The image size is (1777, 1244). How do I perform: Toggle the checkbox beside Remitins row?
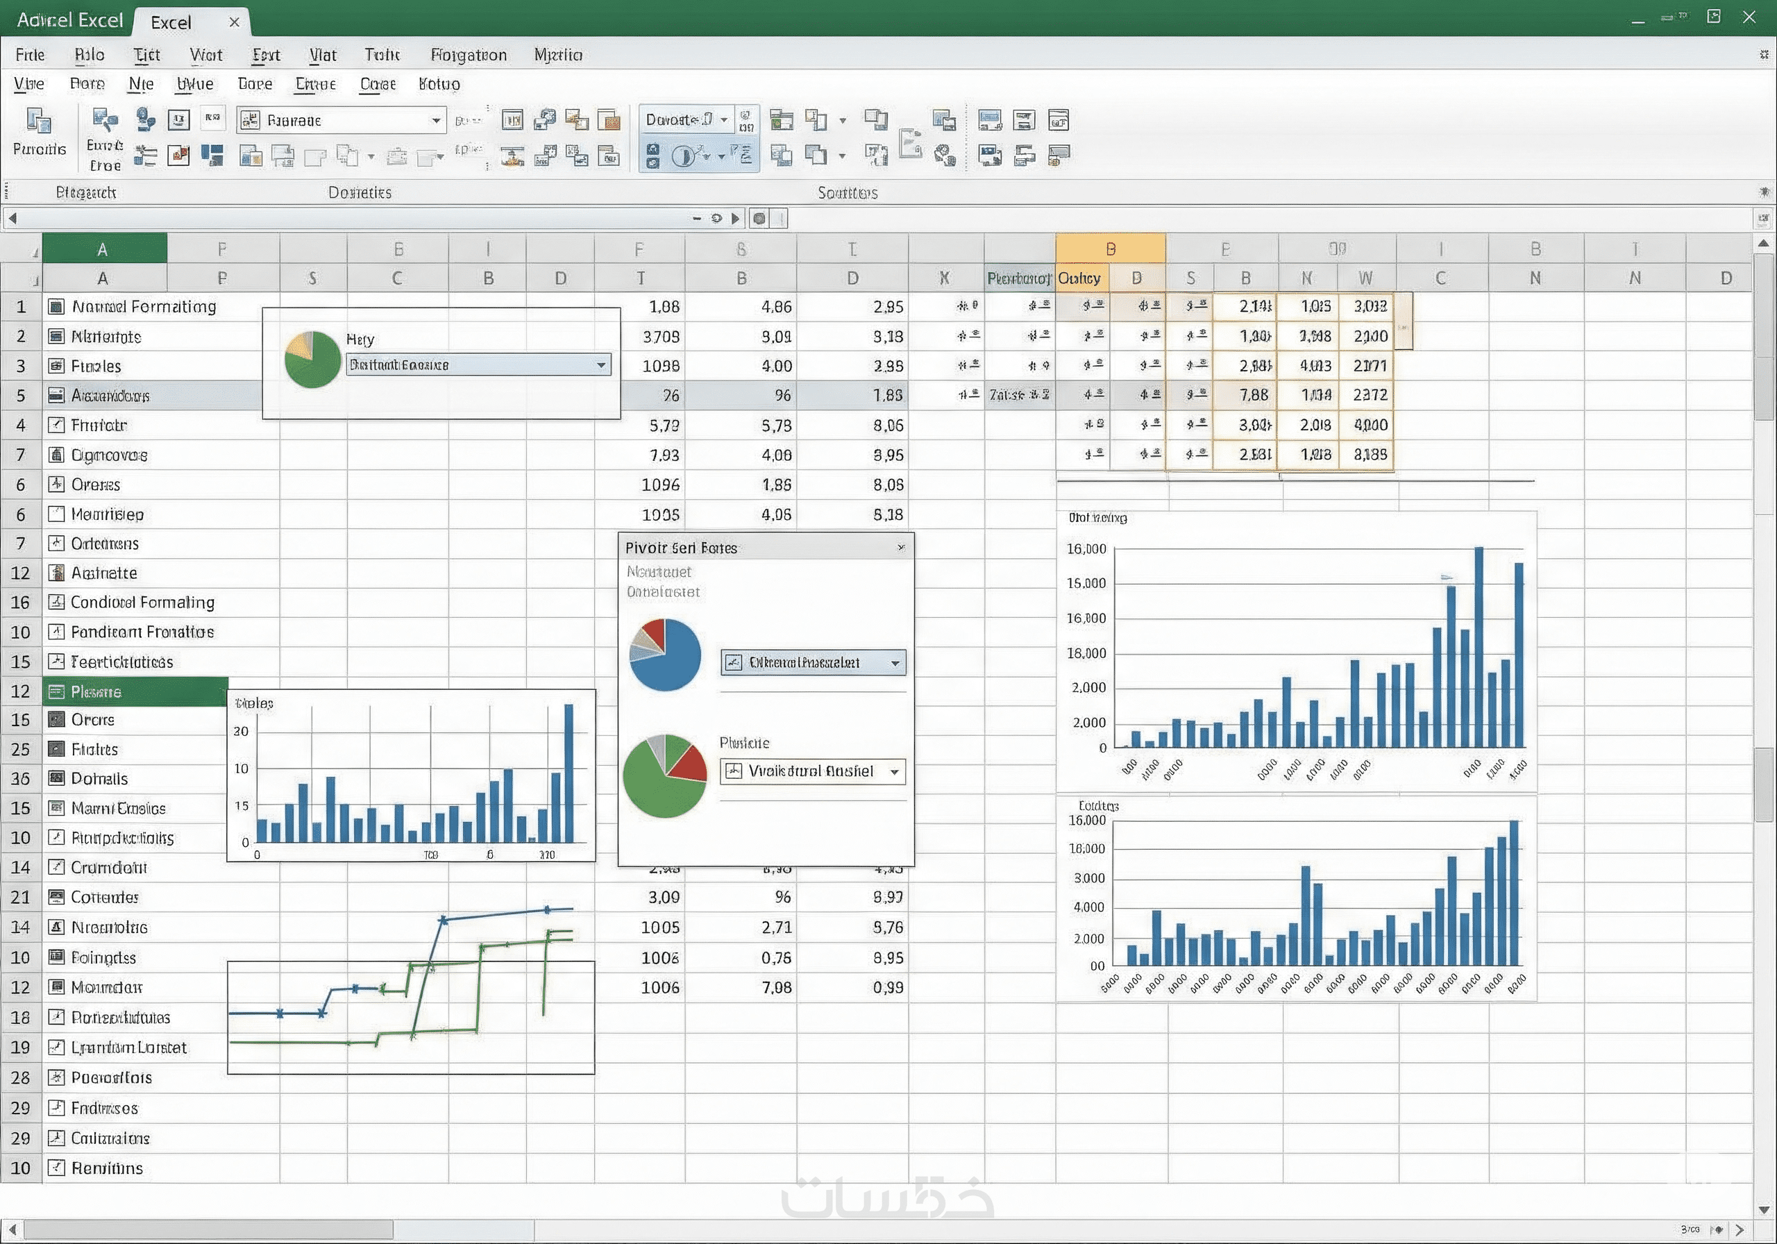point(56,1168)
